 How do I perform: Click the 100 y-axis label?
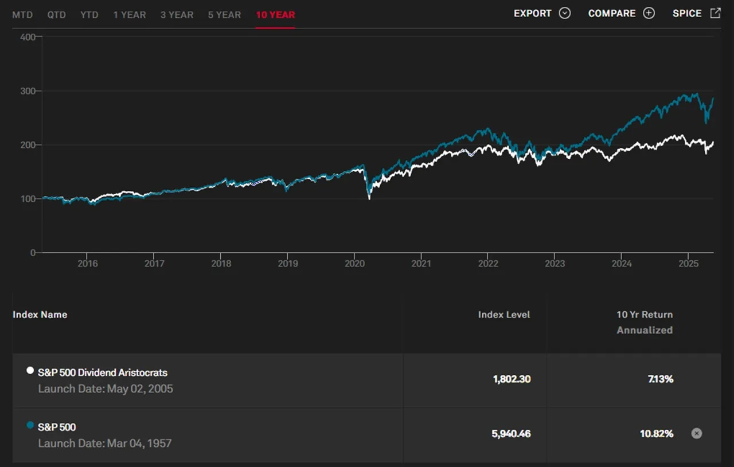pyautogui.click(x=28, y=198)
